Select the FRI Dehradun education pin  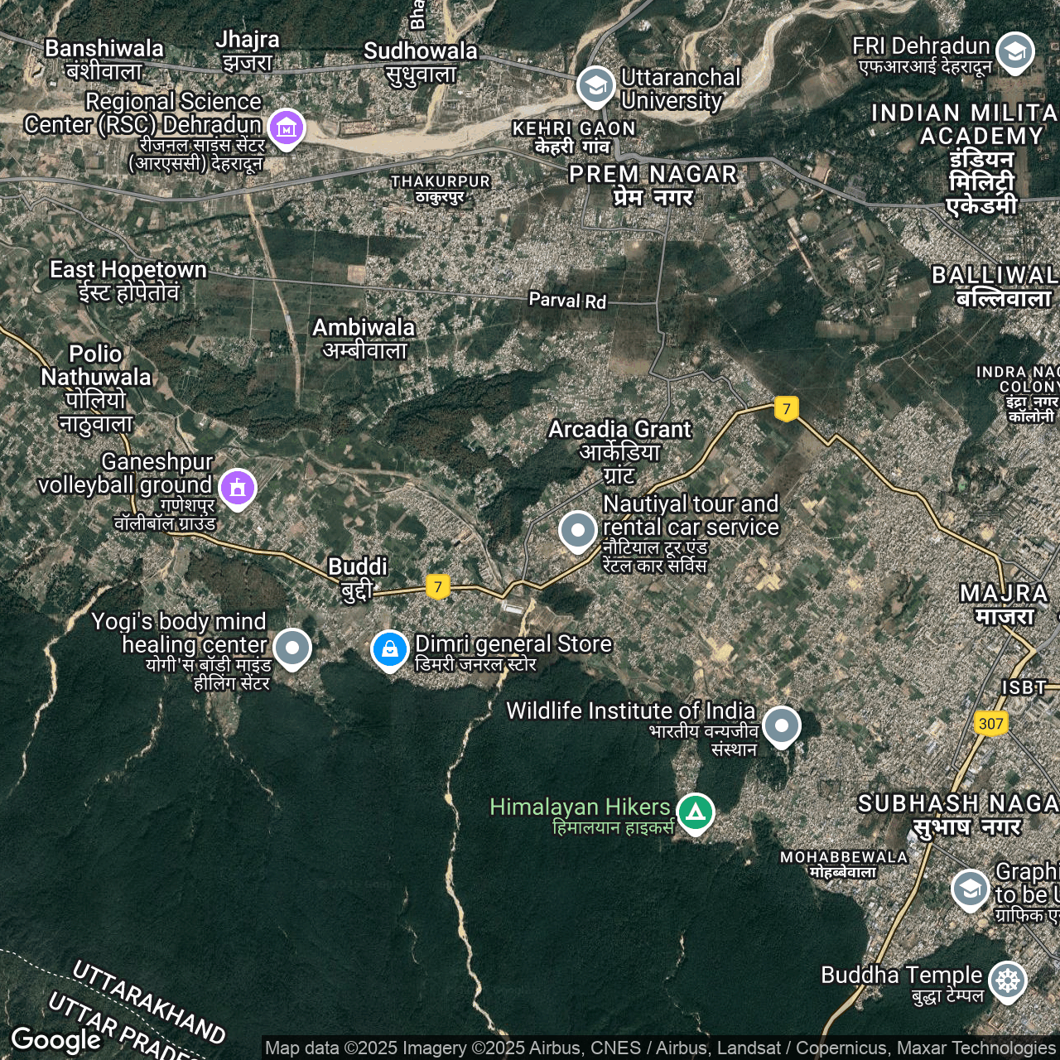tap(1014, 51)
